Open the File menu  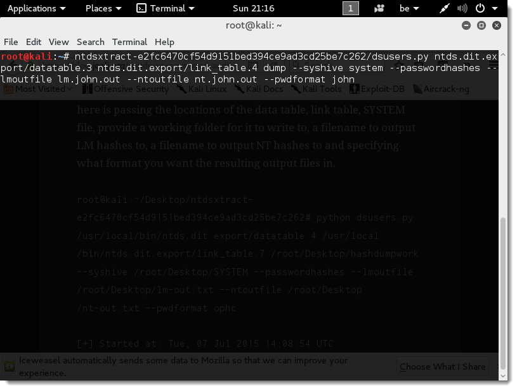[11, 42]
